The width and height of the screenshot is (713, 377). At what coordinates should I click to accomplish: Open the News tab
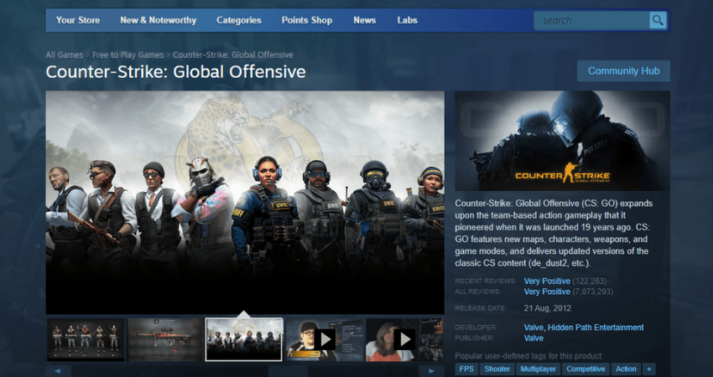[365, 20]
